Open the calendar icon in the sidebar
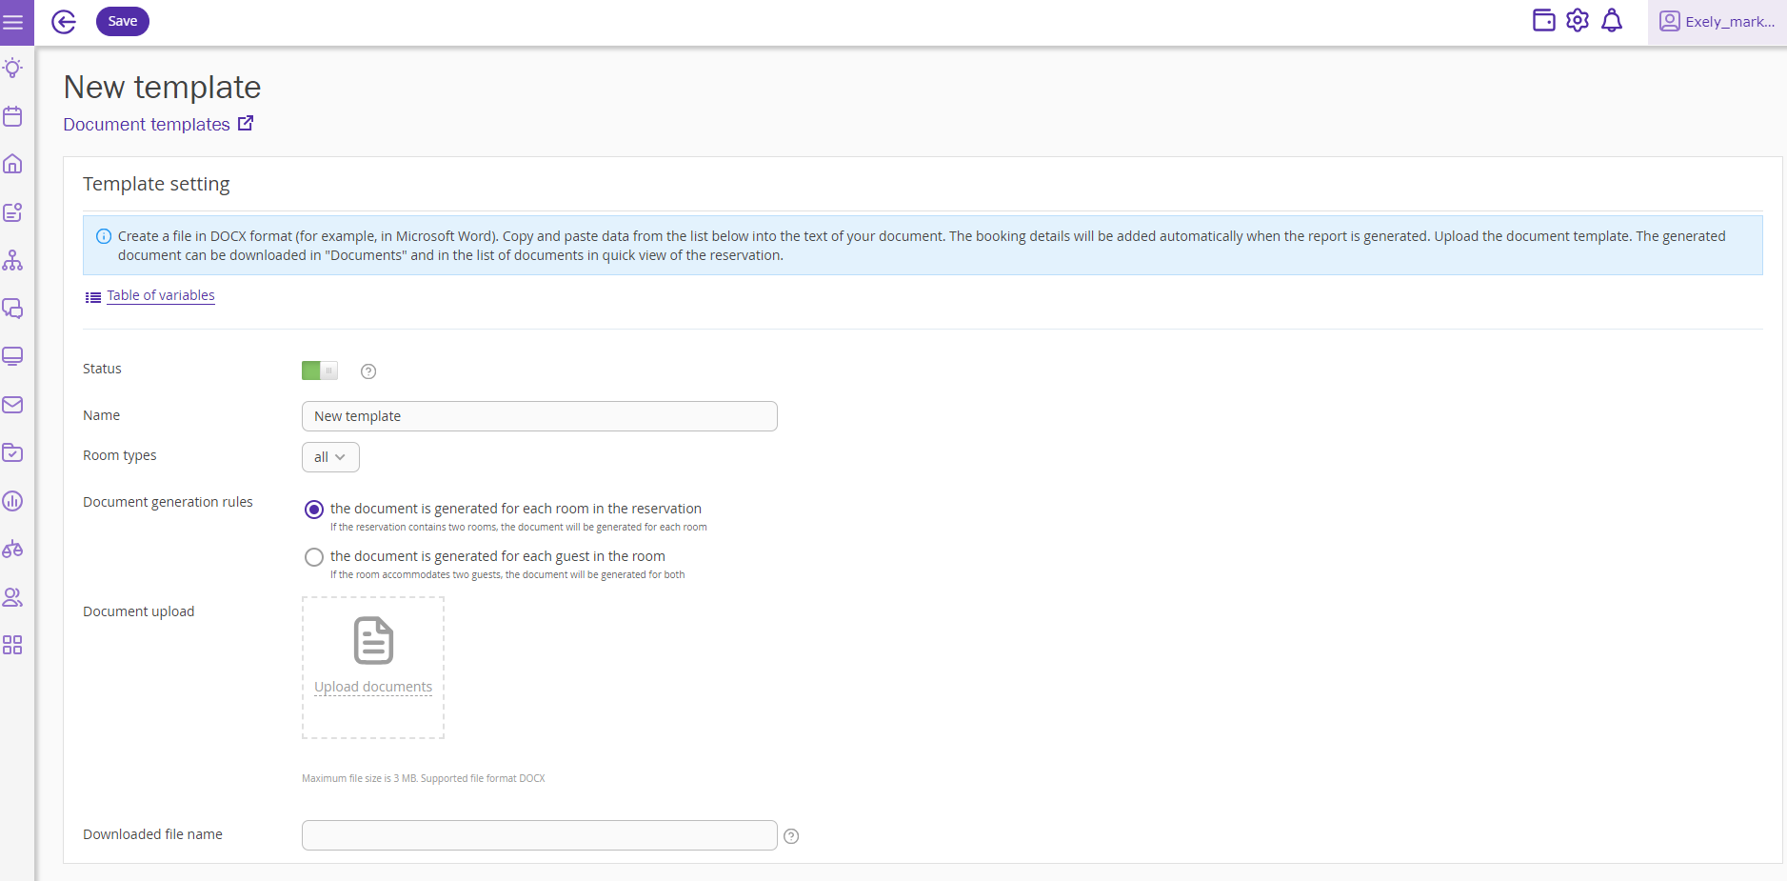The image size is (1787, 881). (x=12, y=115)
